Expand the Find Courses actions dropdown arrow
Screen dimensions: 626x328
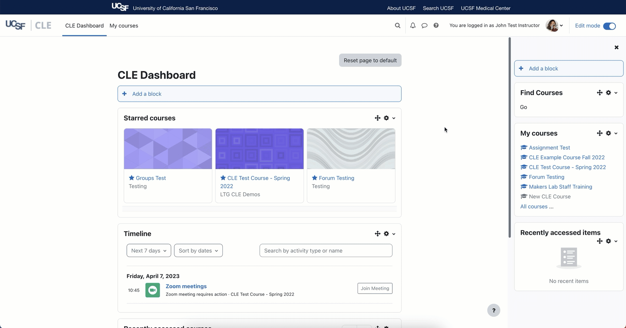point(616,93)
